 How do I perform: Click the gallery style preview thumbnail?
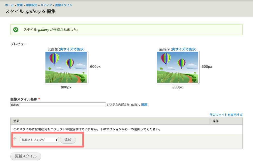[178, 67]
